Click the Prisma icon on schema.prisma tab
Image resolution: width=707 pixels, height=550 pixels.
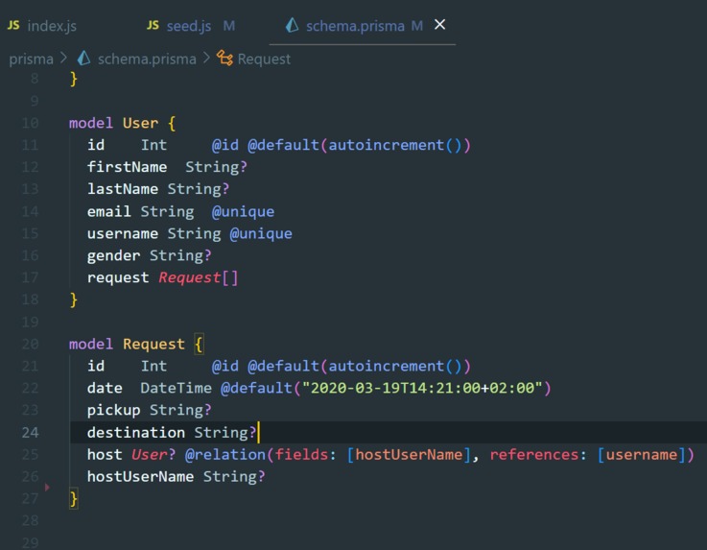(293, 25)
